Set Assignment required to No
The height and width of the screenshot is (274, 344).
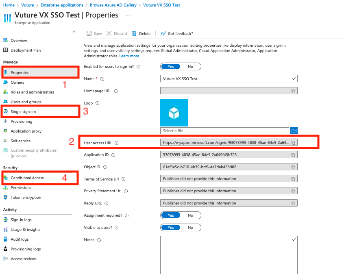190,215
